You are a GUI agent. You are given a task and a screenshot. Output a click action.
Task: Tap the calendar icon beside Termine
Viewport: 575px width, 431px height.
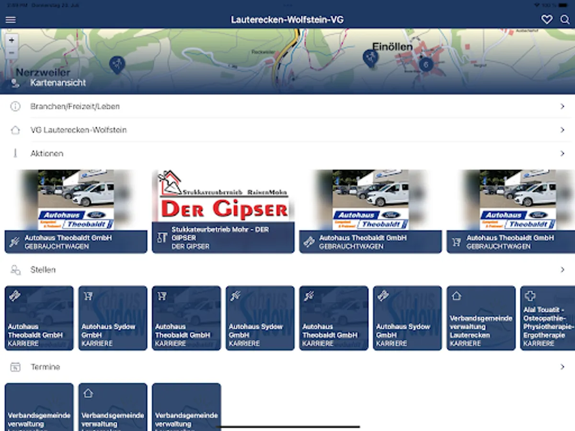(x=15, y=367)
